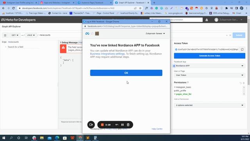Image resolution: width=250 pixels, height=141 pixels.
Task: Delete the recording with the trash icon
Action: 128,125
